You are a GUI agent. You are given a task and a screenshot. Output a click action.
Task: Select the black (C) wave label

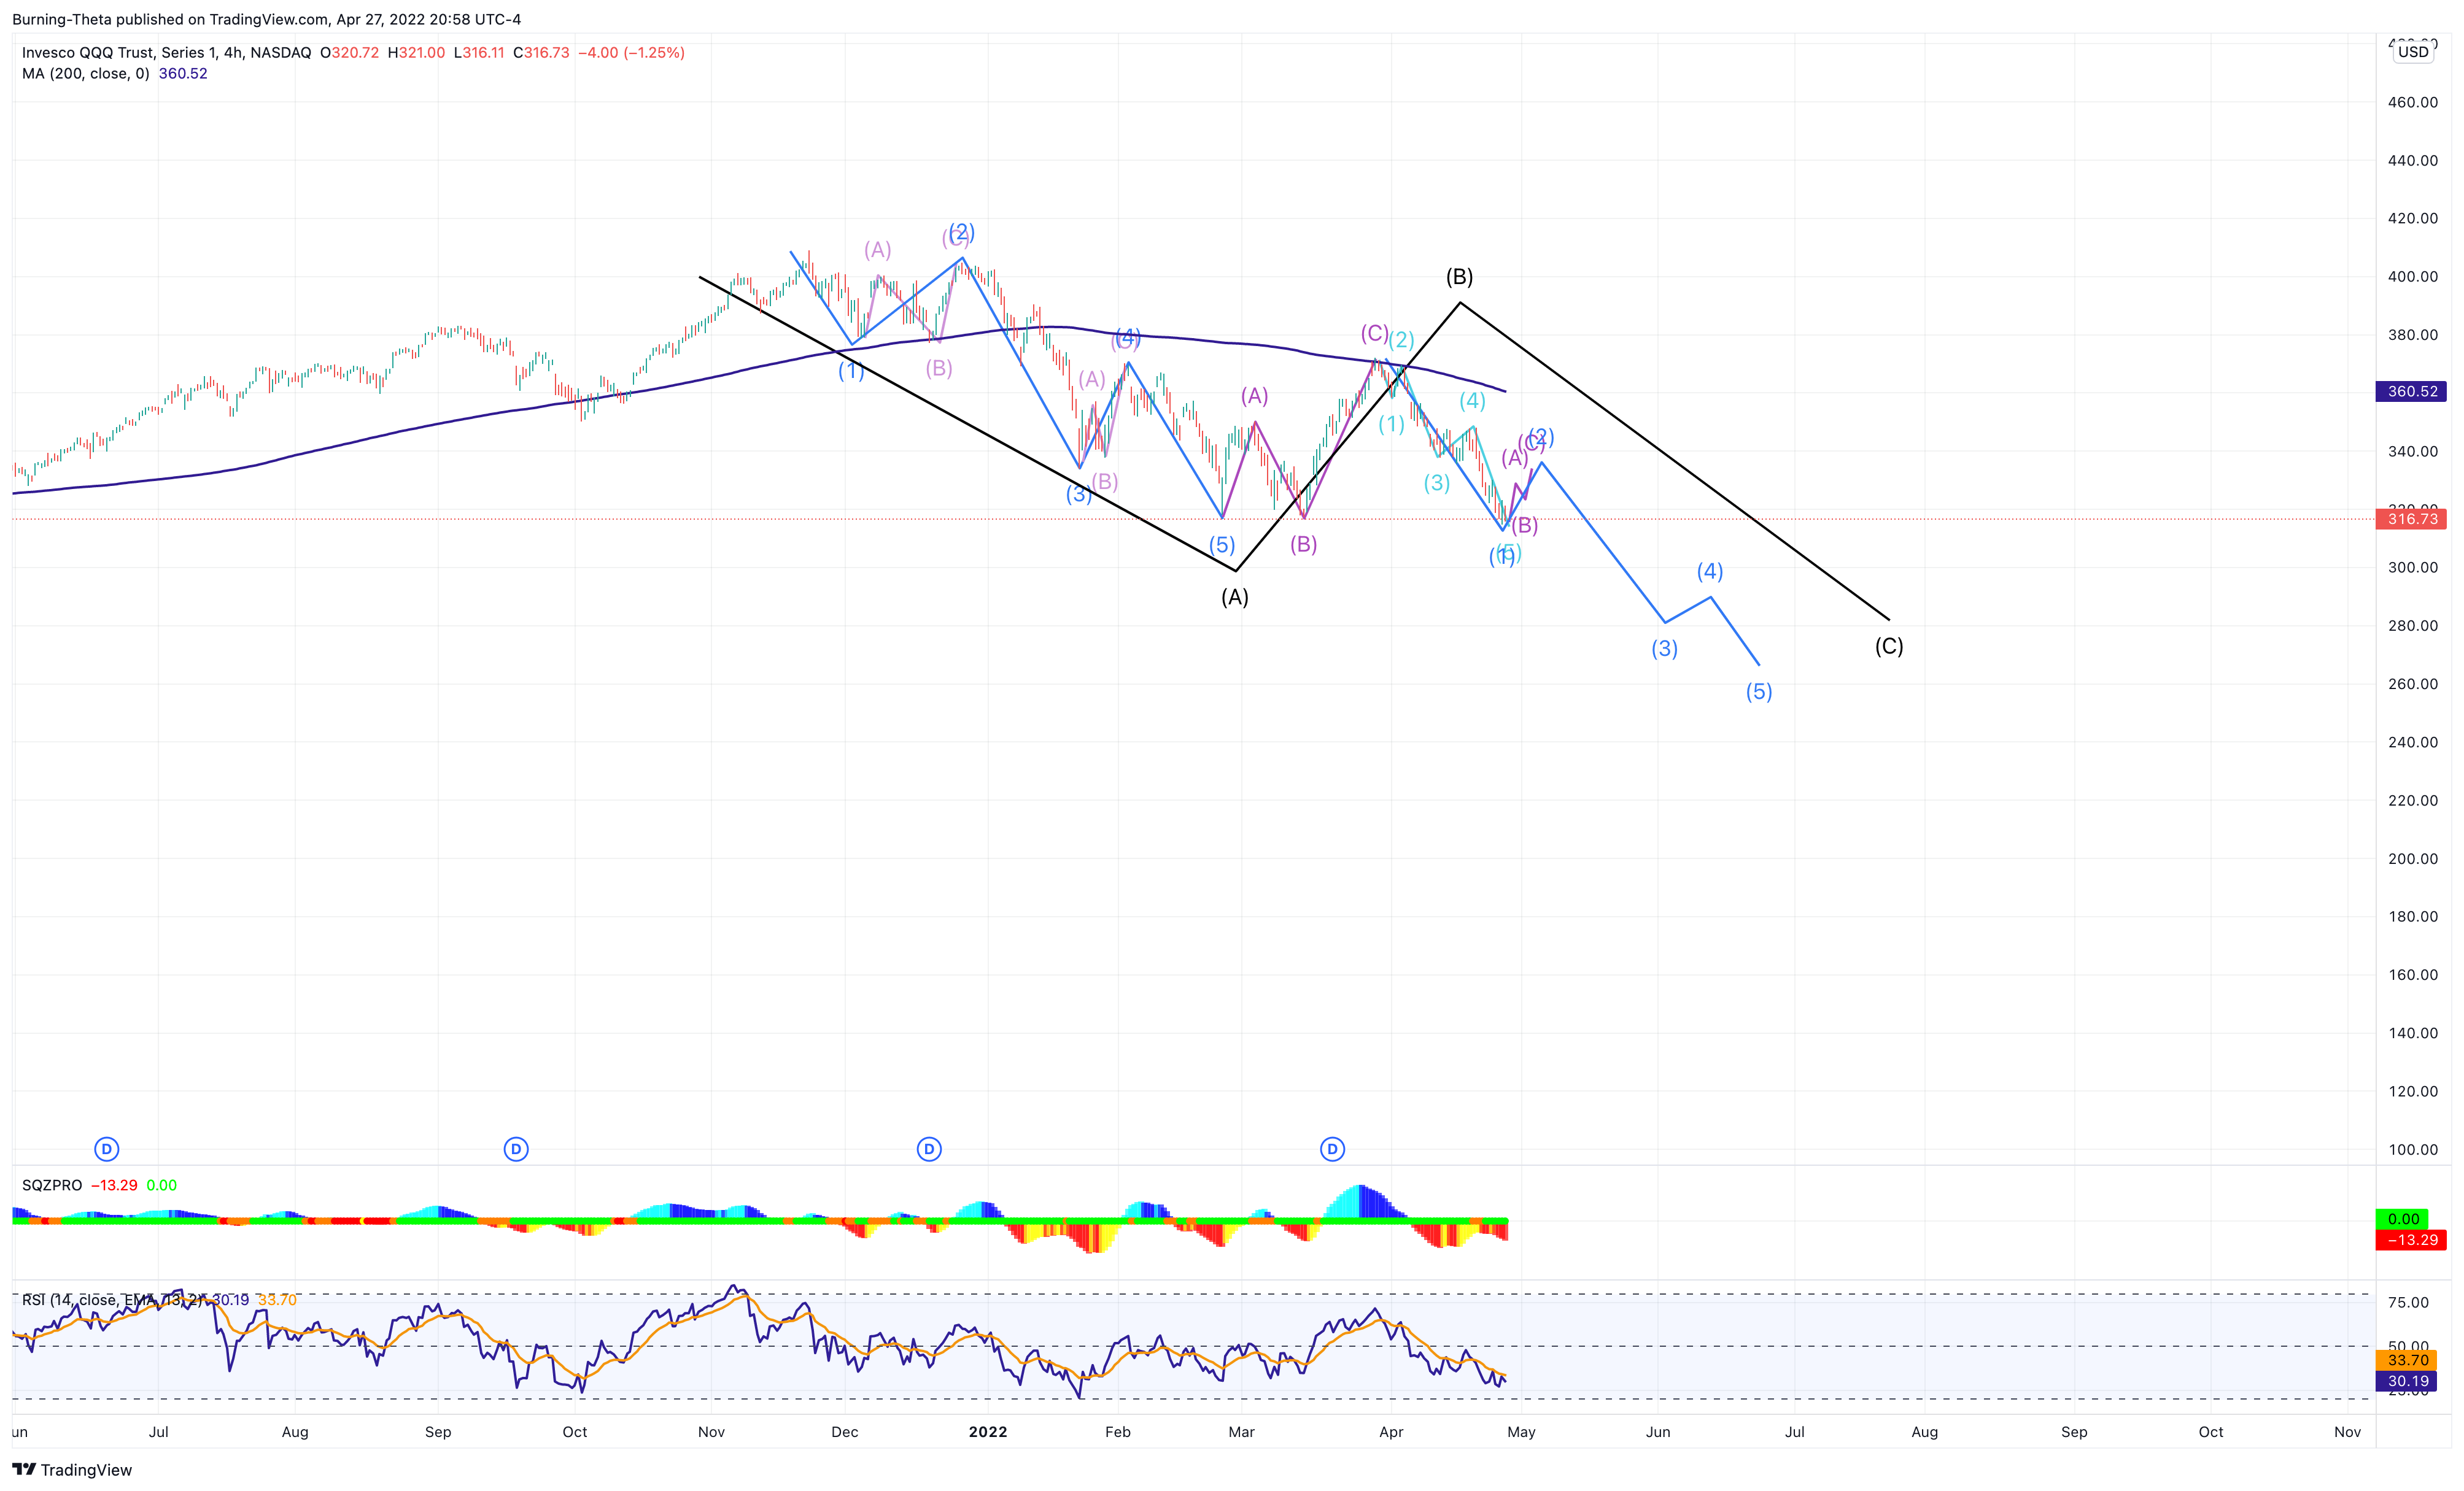coord(1889,647)
